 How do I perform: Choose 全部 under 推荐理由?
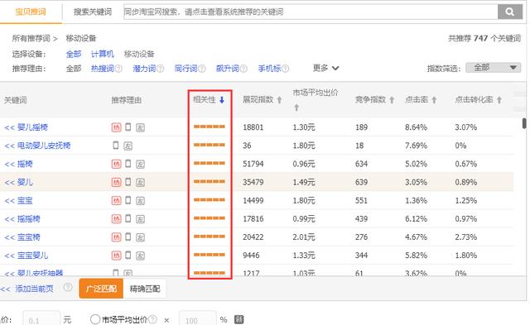click(x=74, y=69)
